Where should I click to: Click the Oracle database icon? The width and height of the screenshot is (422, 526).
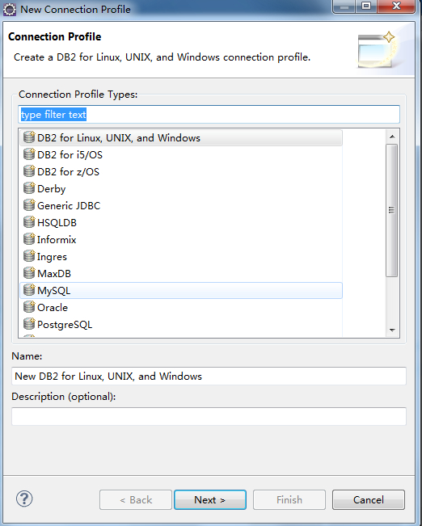(29, 307)
